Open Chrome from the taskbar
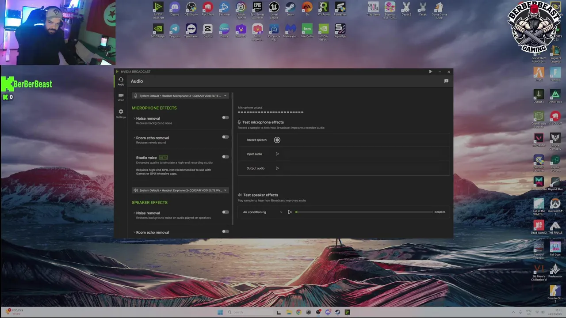The image size is (566, 318). click(x=298, y=312)
